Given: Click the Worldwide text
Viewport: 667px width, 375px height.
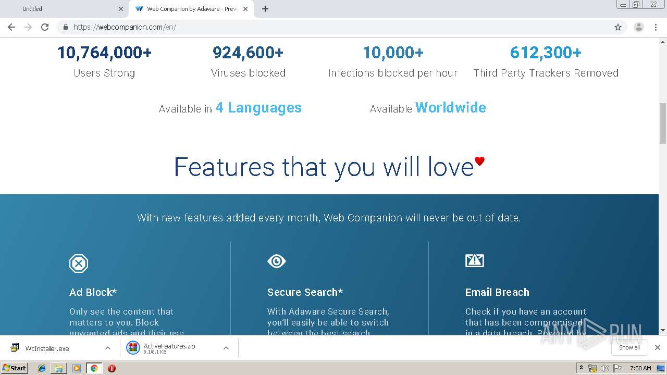Looking at the screenshot, I should 451,107.
